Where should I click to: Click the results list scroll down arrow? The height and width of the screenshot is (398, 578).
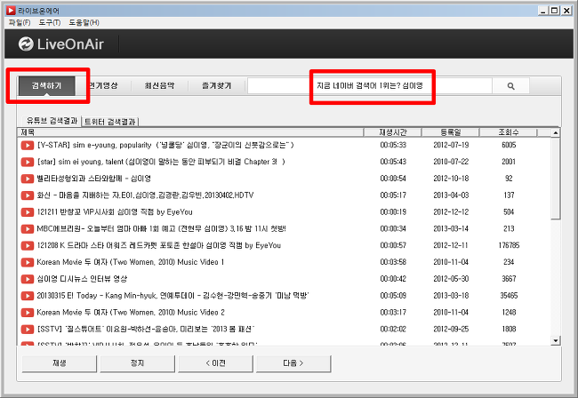coord(556,340)
